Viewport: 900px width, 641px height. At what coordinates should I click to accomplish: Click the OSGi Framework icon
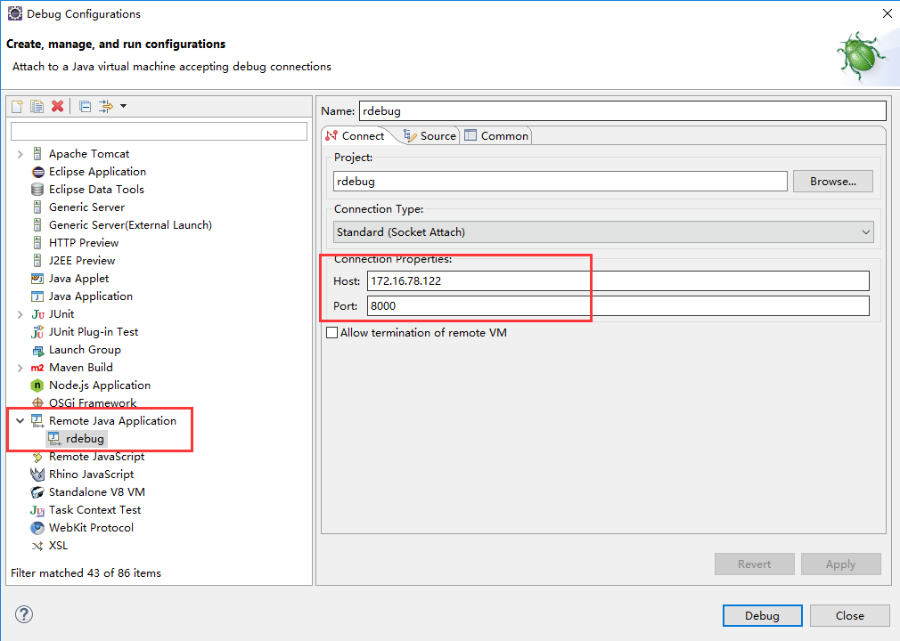click(x=38, y=402)
